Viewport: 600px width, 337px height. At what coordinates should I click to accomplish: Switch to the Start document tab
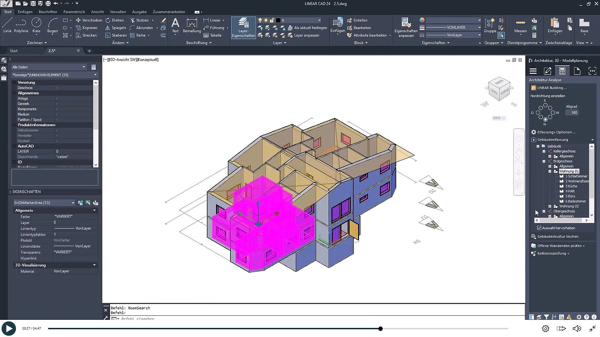[x=14, y=51]
